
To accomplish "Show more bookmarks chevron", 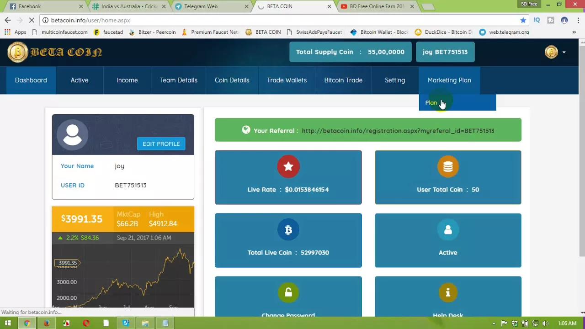I will [574, 32].
